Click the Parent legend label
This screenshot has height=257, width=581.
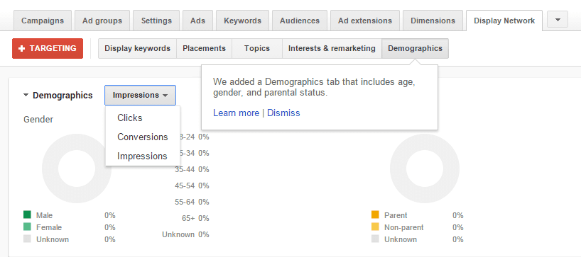(x=396, y=215)
